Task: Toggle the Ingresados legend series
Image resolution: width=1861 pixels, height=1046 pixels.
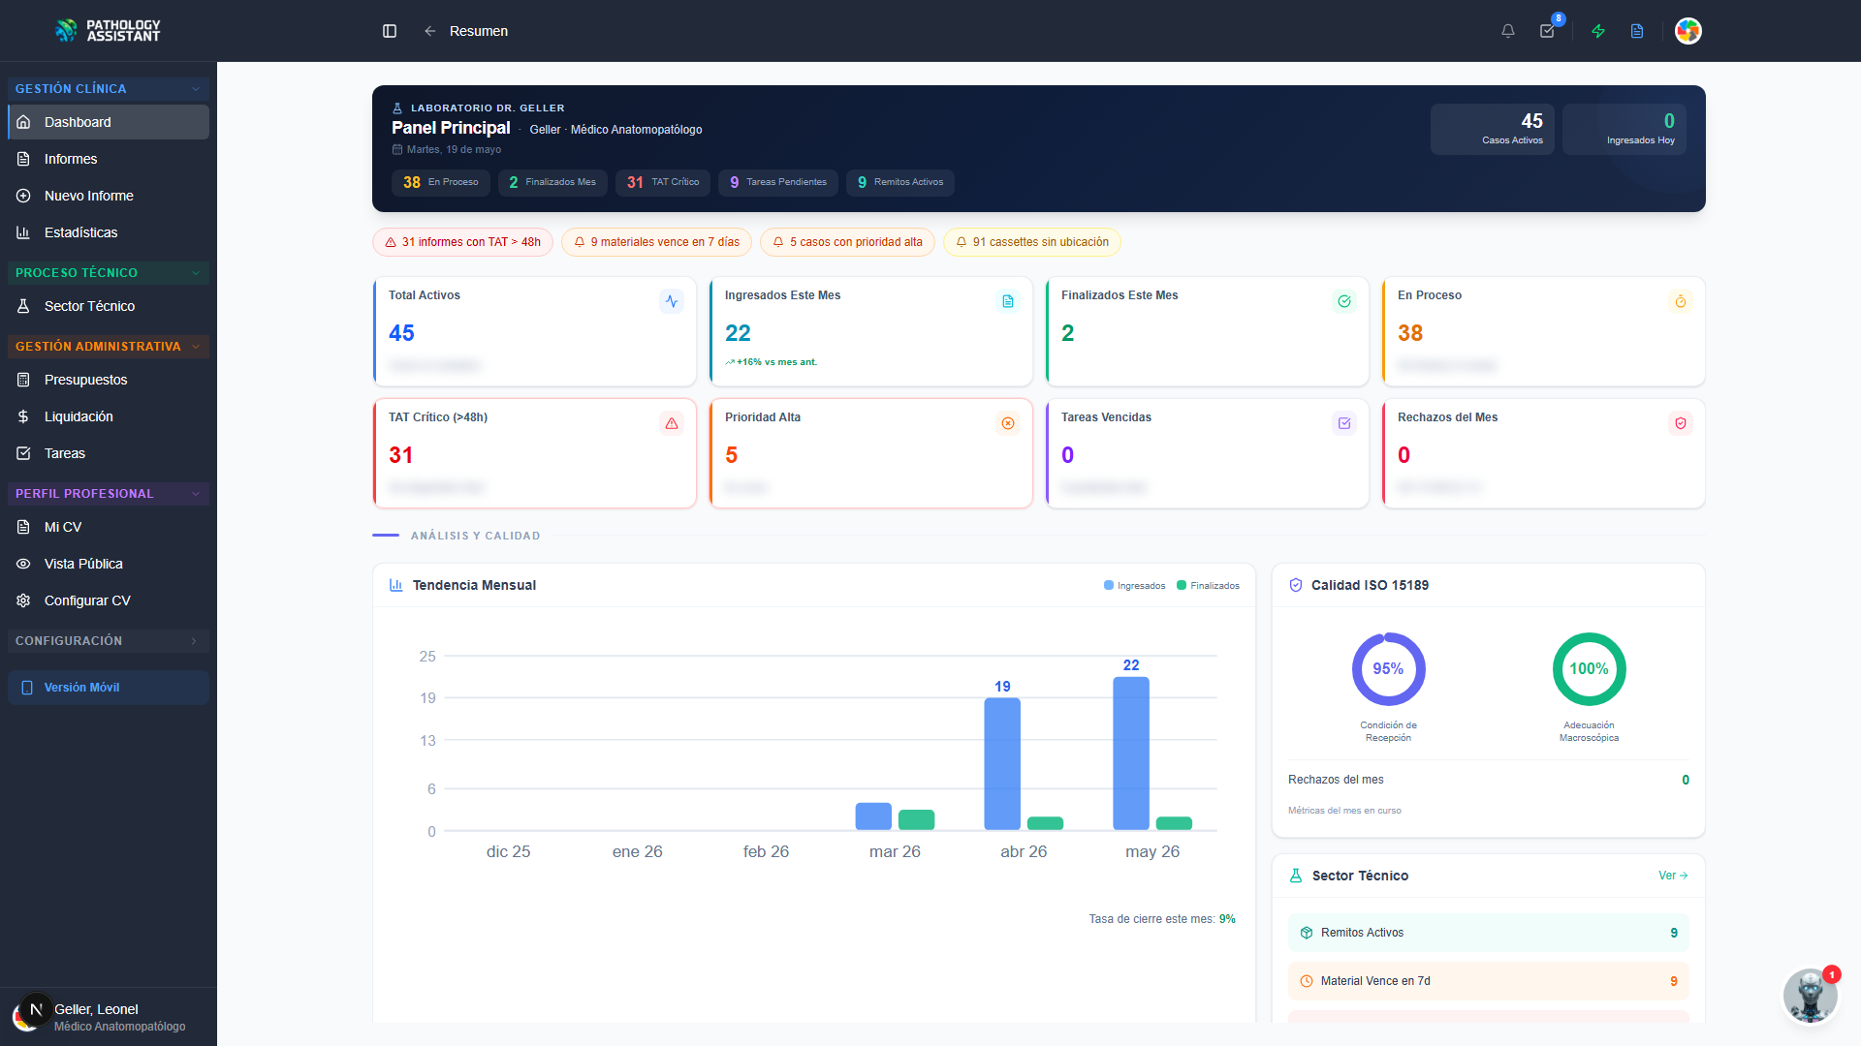Action: [1135, 586]
